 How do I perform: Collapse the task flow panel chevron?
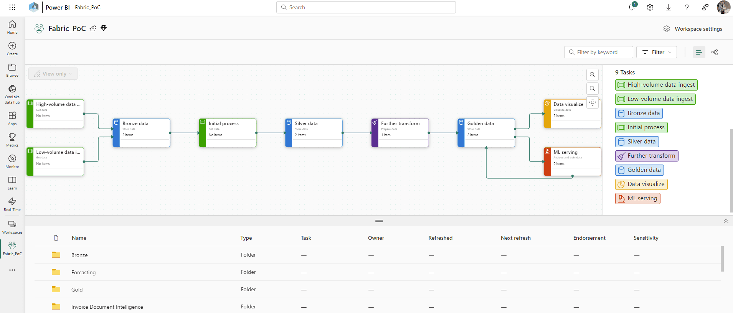click(x=726, y=221)
